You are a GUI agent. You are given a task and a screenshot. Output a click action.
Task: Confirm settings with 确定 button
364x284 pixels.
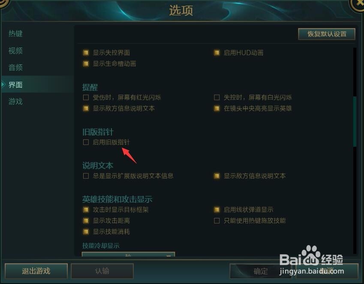260,271
